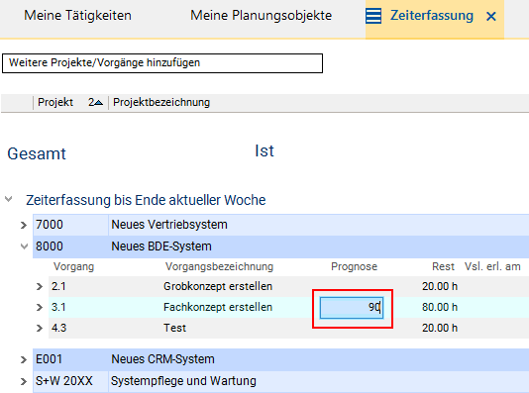Click task number 2.1
The height and width of the screenshot is (393, 529).
click(x=58, y=286)
